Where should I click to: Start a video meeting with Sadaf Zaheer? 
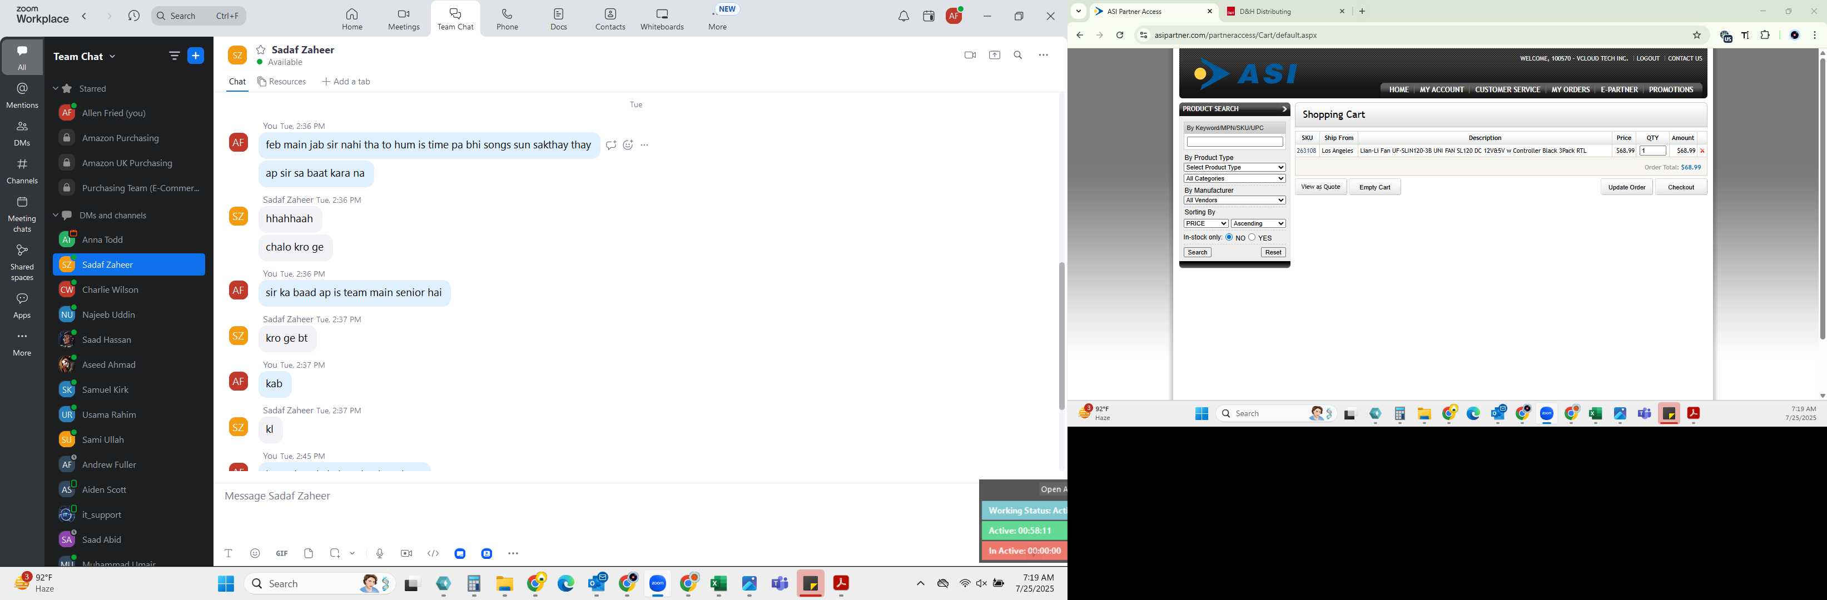pos(970,55)
